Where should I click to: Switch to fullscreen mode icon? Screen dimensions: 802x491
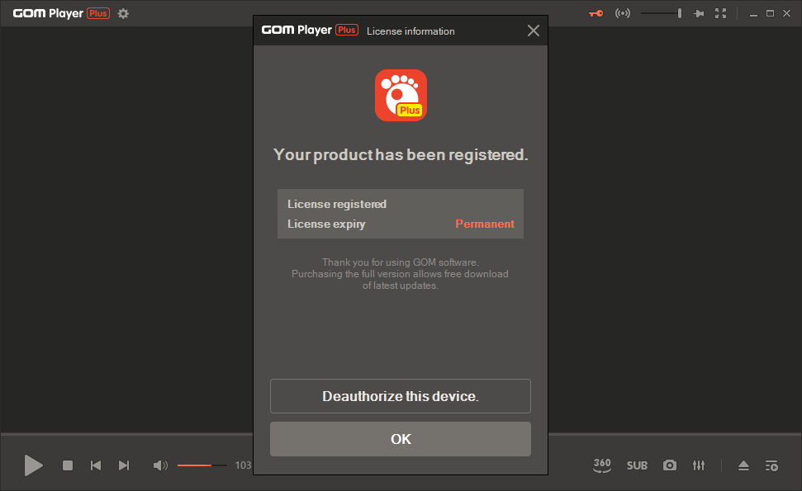721,13
